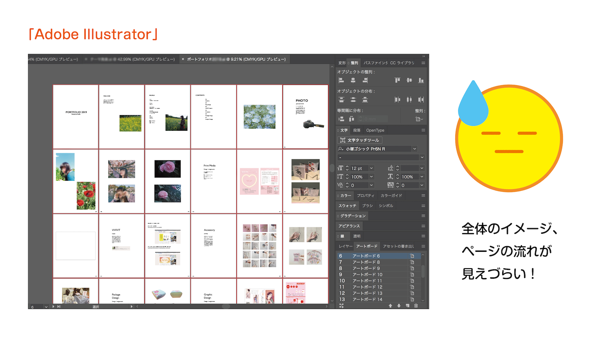This screenshot has width=596, height=337.
Task: Click the move artboard up arrow
Action: click(x=390, y=306)
